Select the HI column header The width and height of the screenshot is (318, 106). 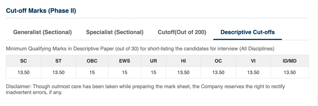point(183,61)
